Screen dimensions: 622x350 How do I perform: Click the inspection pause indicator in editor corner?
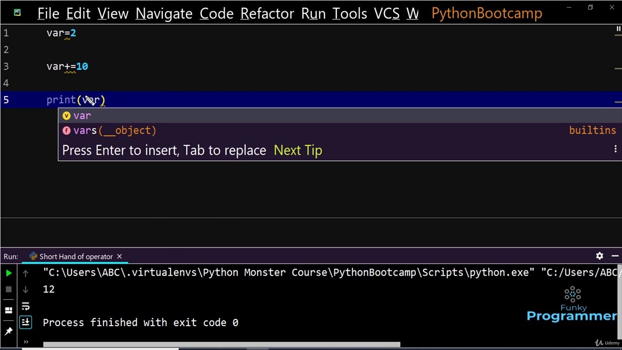pyautogui.click(x=618, y=30)
